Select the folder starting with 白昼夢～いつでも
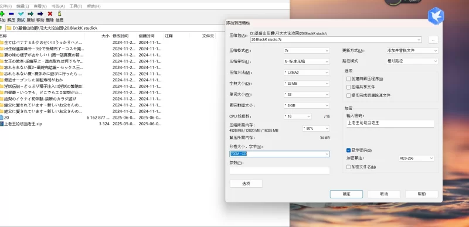This screenshot has width=469, height=227. 43,92
